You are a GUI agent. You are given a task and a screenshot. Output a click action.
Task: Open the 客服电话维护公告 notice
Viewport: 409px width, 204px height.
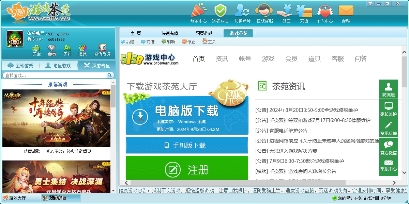coord(282,131)
